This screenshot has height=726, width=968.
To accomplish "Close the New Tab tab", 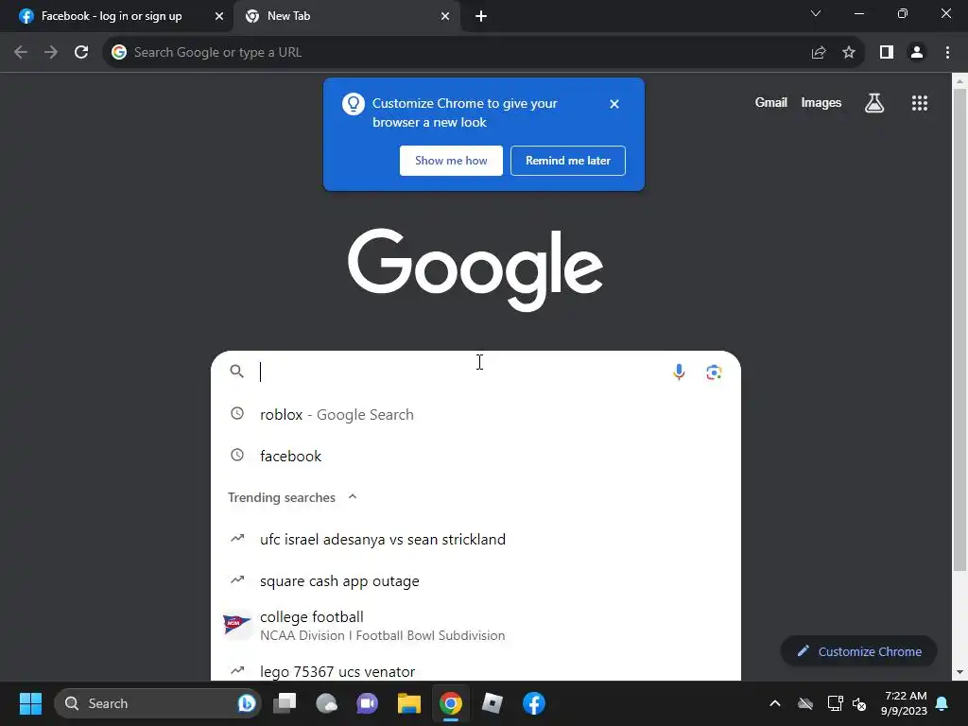I will tap(445, 17).
